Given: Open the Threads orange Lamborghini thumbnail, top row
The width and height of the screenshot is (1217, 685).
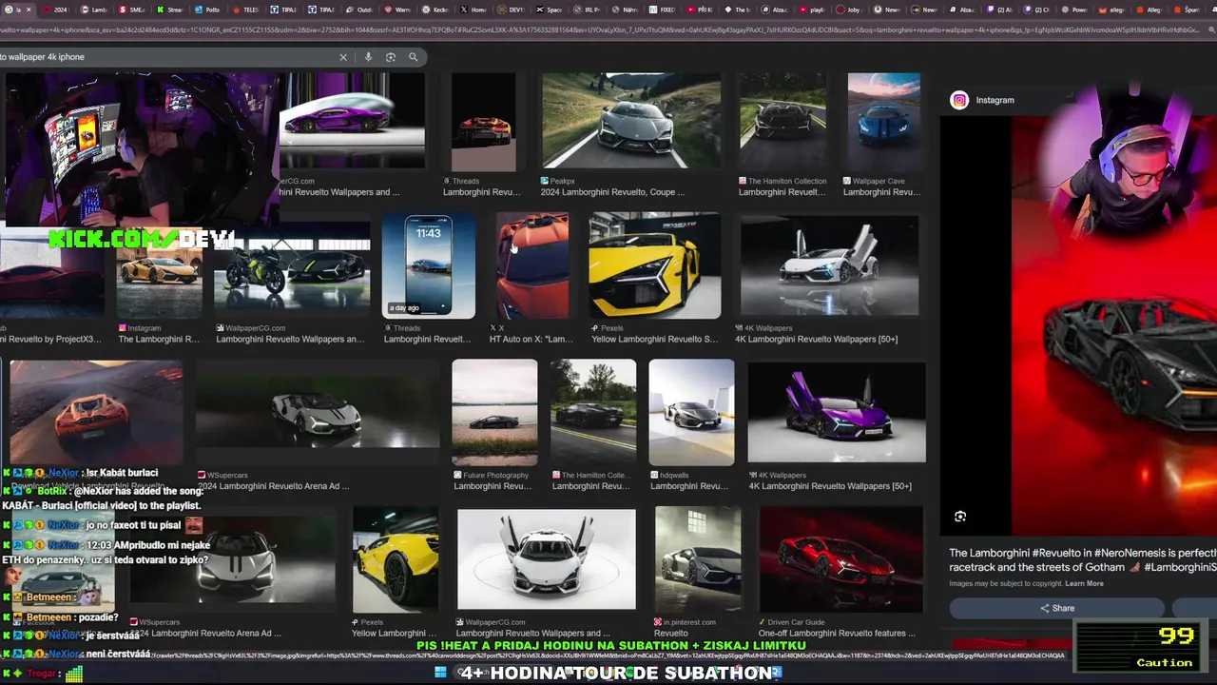Looking at the screenshot, I should click(x=483, y=121).
